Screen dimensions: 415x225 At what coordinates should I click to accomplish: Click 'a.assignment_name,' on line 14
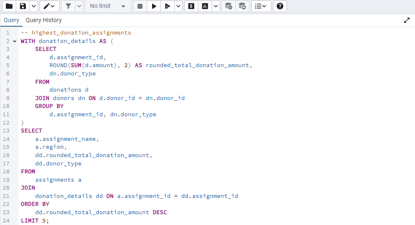click(67, 139)
